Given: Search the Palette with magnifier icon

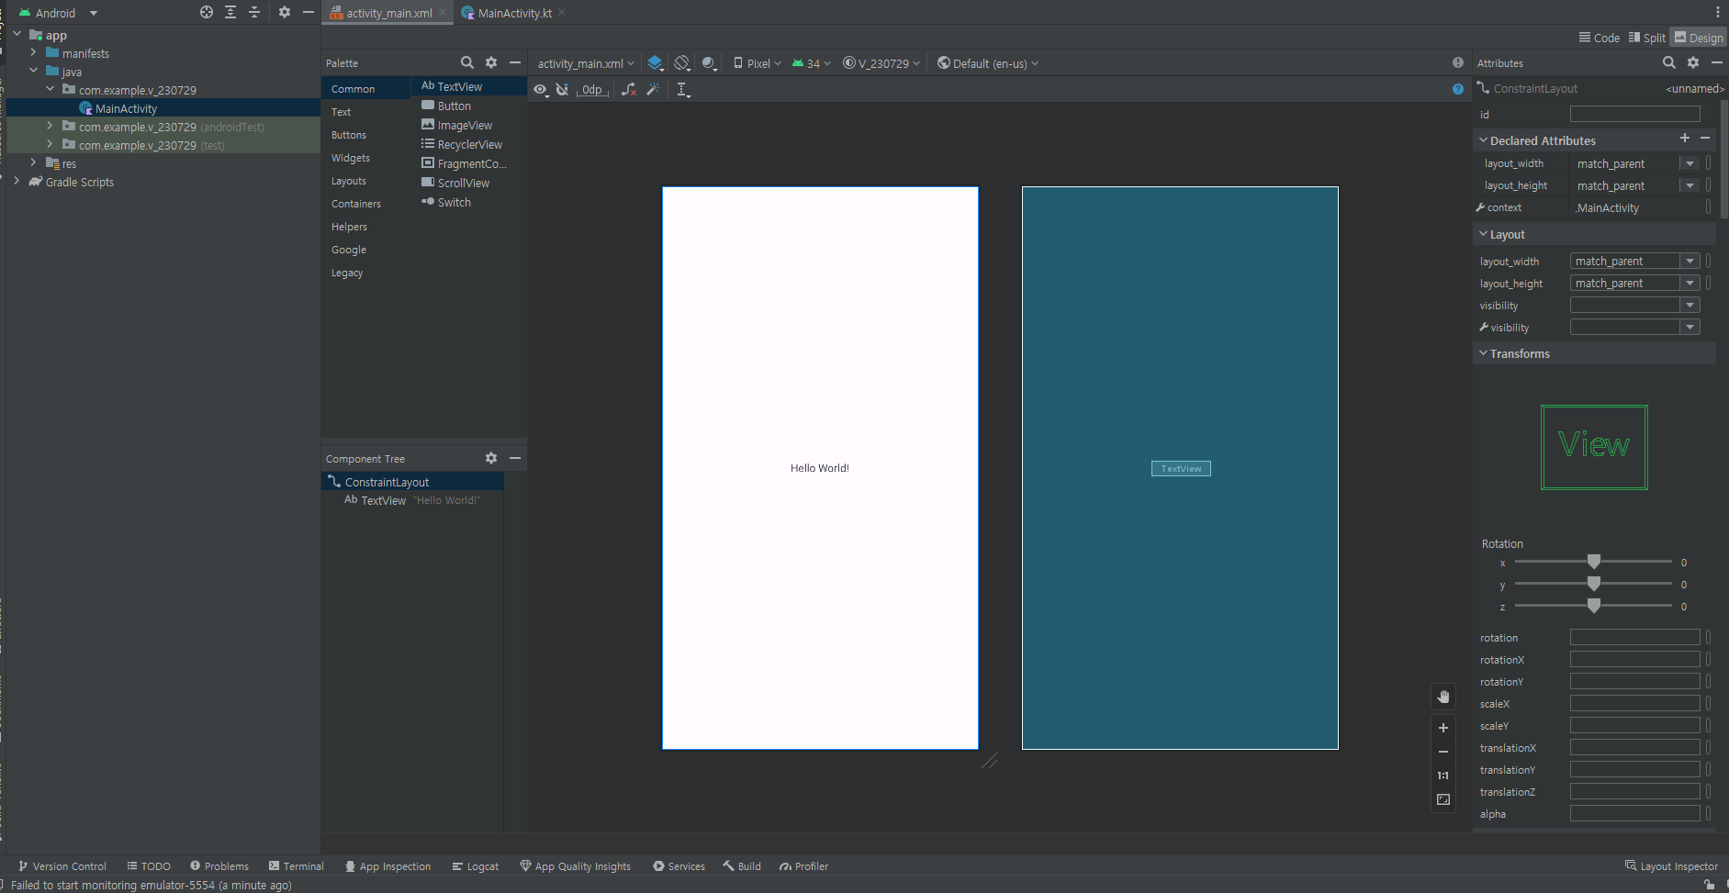Looking at the screenshot, I should click(x=466, y=62).
